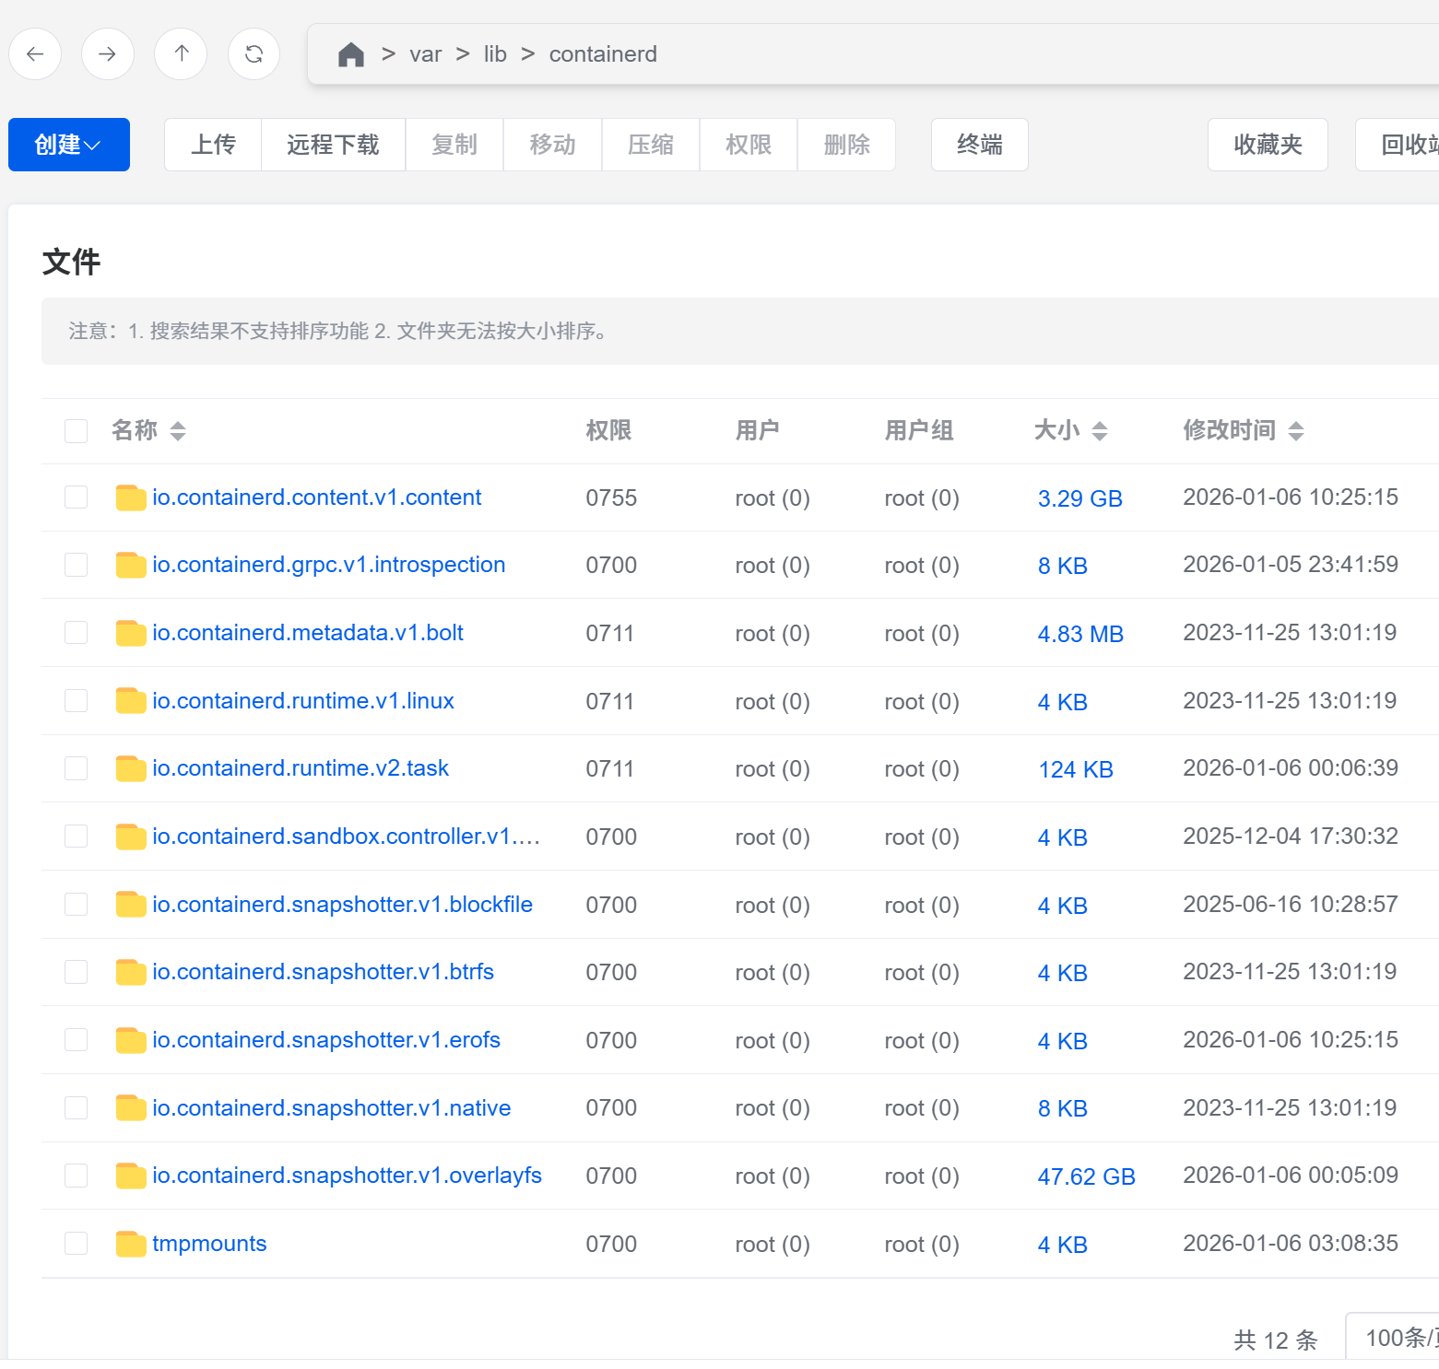The height and width of the screenshot is (1369, 1439).
Task: Sort files by size column arrows
Action: pos(1099,431)
